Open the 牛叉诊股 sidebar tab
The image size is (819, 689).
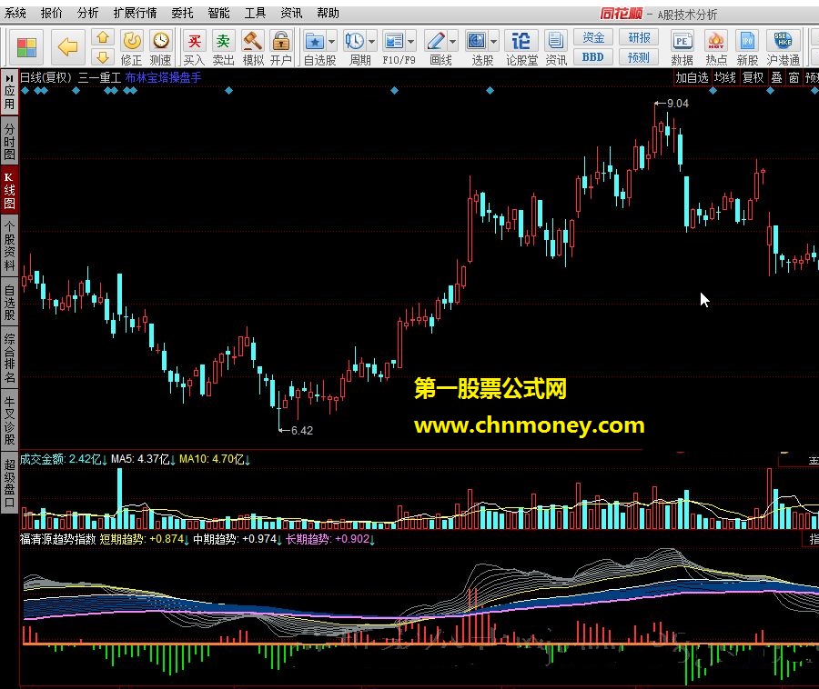tap(9, 420)
